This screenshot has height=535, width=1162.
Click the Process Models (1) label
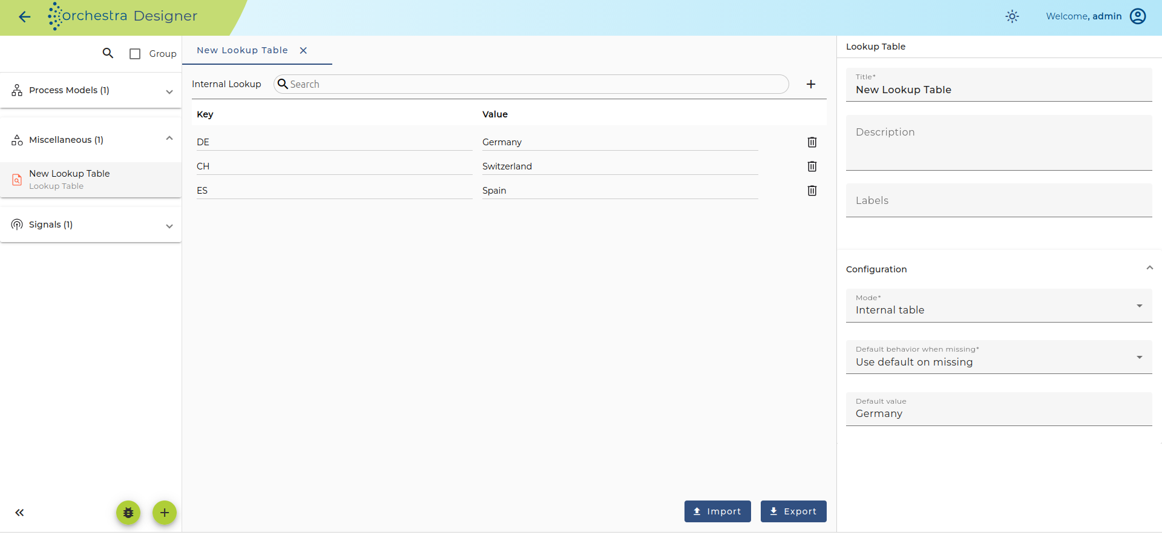tap(69, 90)
